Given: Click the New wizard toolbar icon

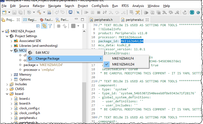Looking at the screenshot, I should click(x=4, y=13).
